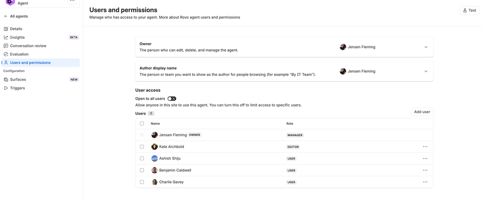Open more actions for Charlie Gavey
Image resolution: width=483 pixels, height=201 pixels.
425,182
